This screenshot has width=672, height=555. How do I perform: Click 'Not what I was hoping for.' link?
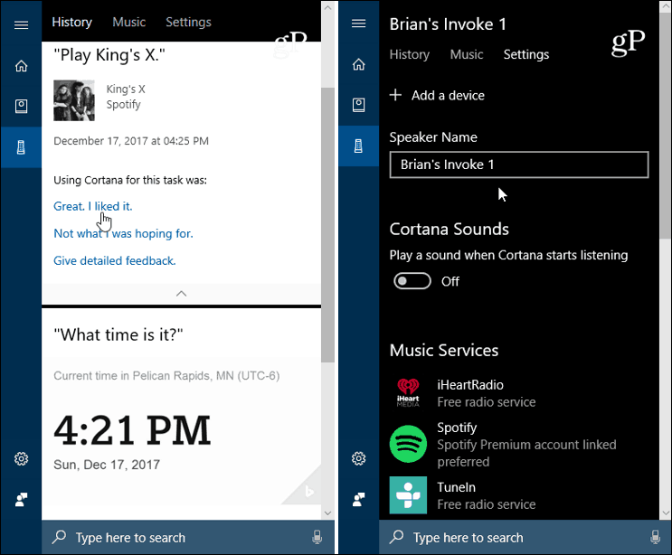pyautogui.click(x=123, y=233)
